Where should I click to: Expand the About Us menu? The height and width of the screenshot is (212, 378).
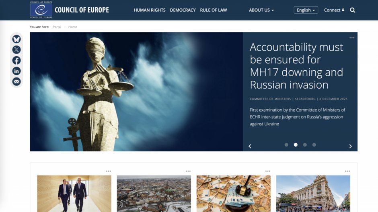pos(261,10)
